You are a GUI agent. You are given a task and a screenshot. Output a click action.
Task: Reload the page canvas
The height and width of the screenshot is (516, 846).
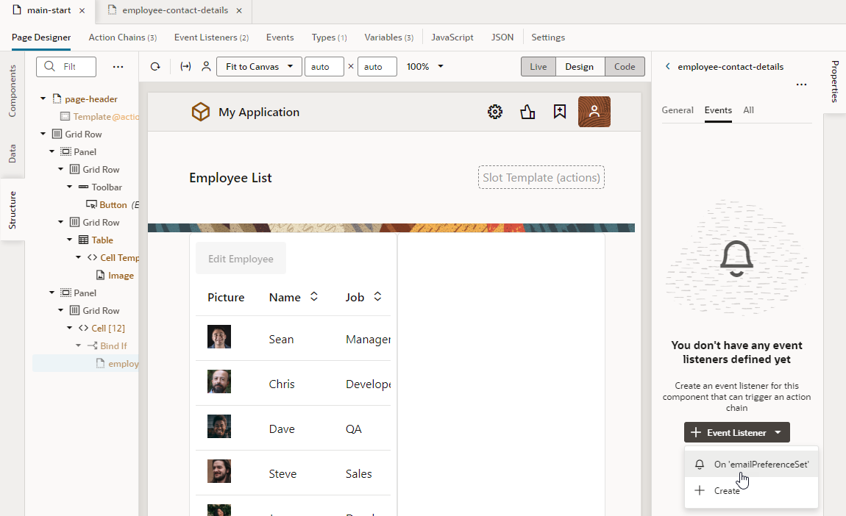click(155, 67)
